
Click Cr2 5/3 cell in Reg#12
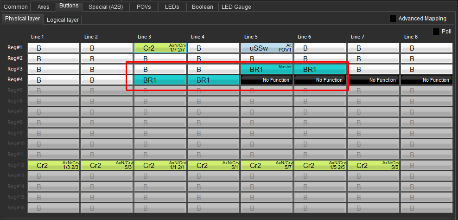[x=107, y=165]
